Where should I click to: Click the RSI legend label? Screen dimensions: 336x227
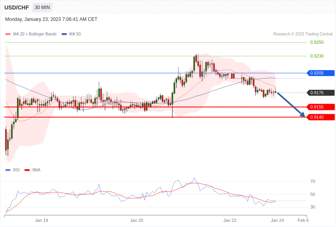pyautogui.click(x=16, y=170)
